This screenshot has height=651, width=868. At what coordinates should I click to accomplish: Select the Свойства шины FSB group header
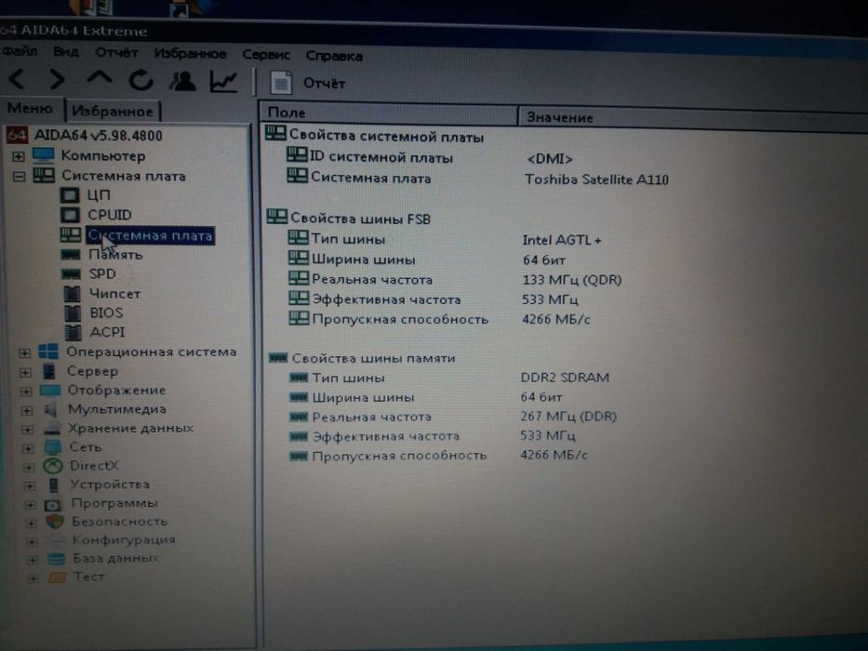pyautogui.click(x=360, y=219)
